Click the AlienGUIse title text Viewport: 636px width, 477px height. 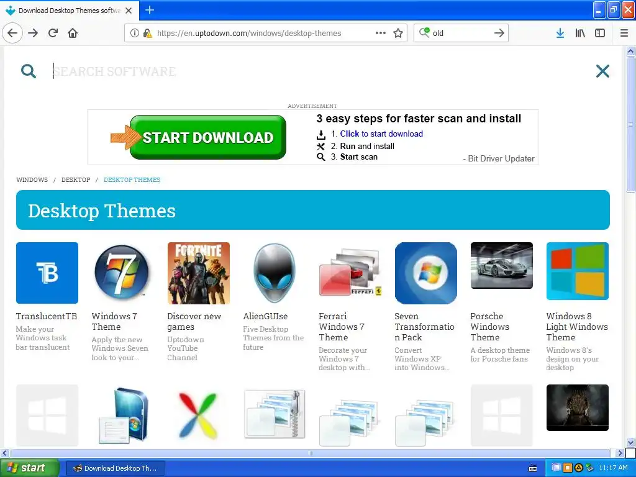265,316
